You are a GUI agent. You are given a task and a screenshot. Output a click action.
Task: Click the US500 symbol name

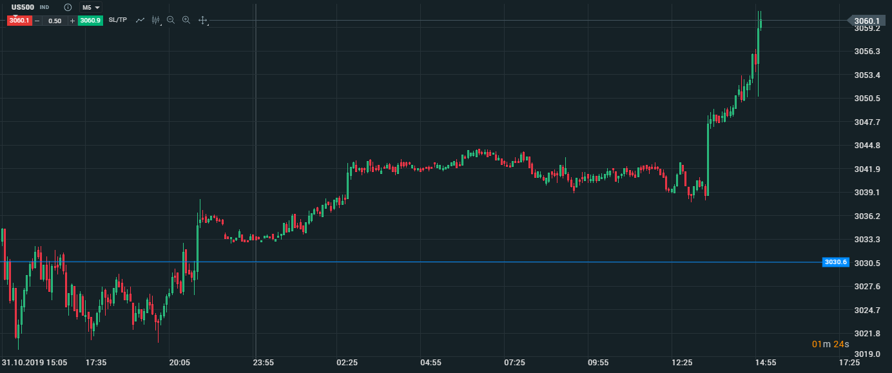pyautogui.click(x=23, y=7)
